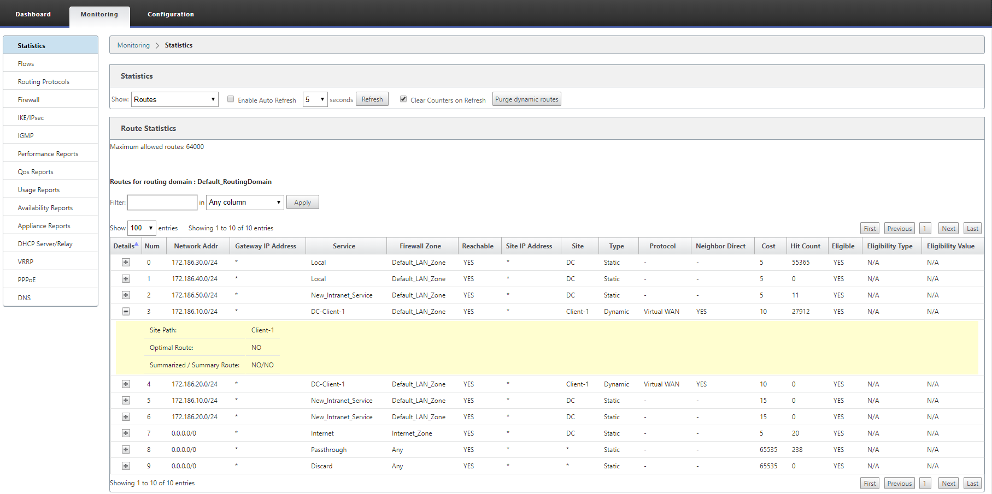992x494 pixels.
Task: Expand details for route number 1
Action: click(x=126, y=279)
